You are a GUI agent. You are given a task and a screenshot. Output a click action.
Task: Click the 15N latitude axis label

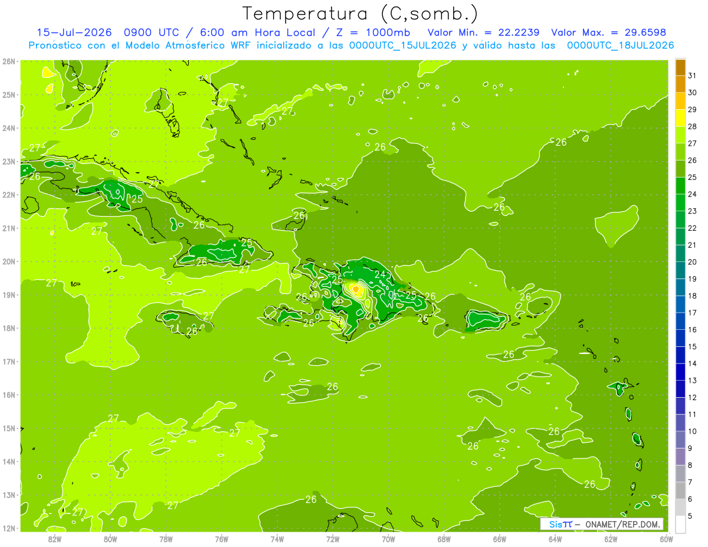point(9,428)
